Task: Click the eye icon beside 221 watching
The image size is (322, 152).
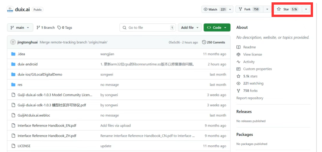Action: point(238,83)
